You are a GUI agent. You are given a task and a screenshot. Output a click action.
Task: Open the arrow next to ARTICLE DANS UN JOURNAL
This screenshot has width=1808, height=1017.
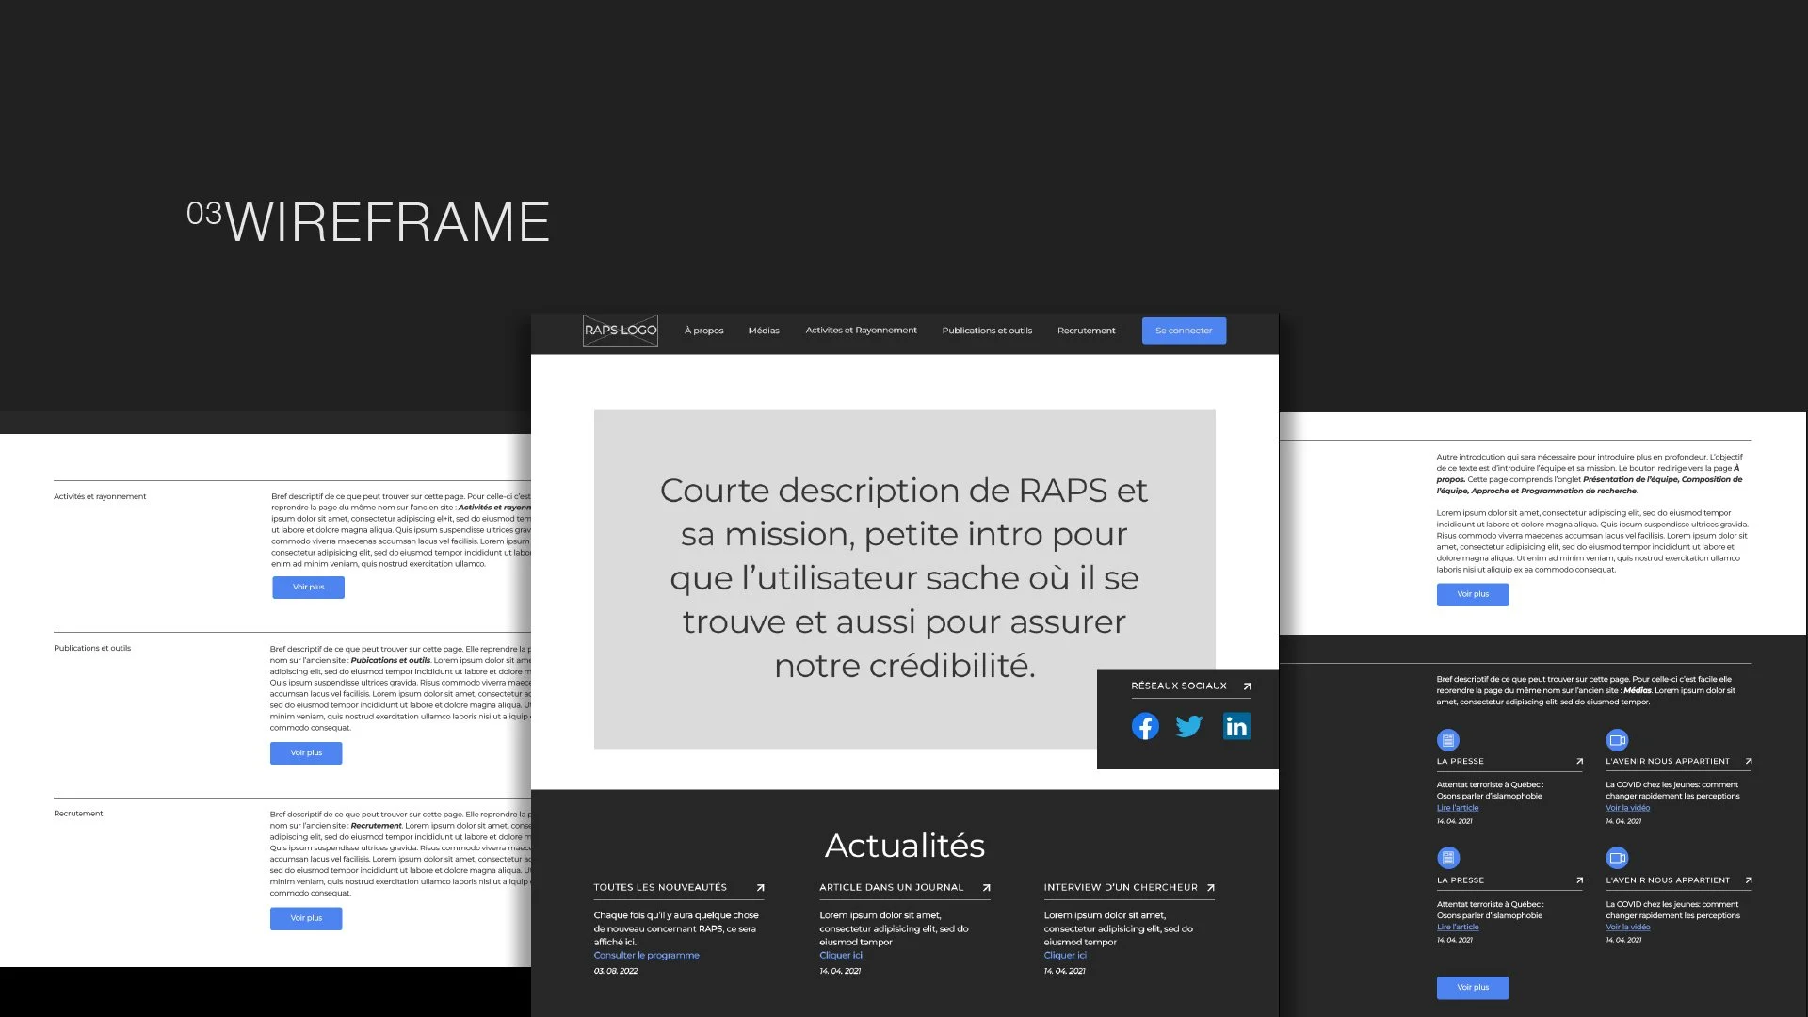point(986,887)
